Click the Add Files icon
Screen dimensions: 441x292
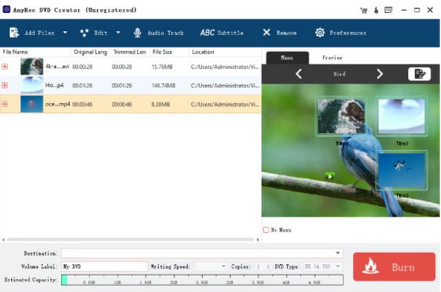14,32
